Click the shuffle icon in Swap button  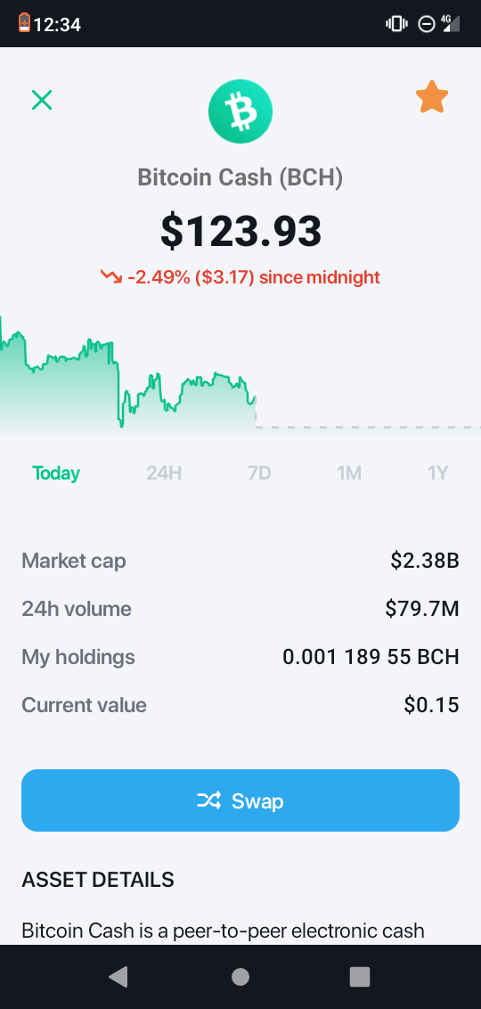pos(209,800)
